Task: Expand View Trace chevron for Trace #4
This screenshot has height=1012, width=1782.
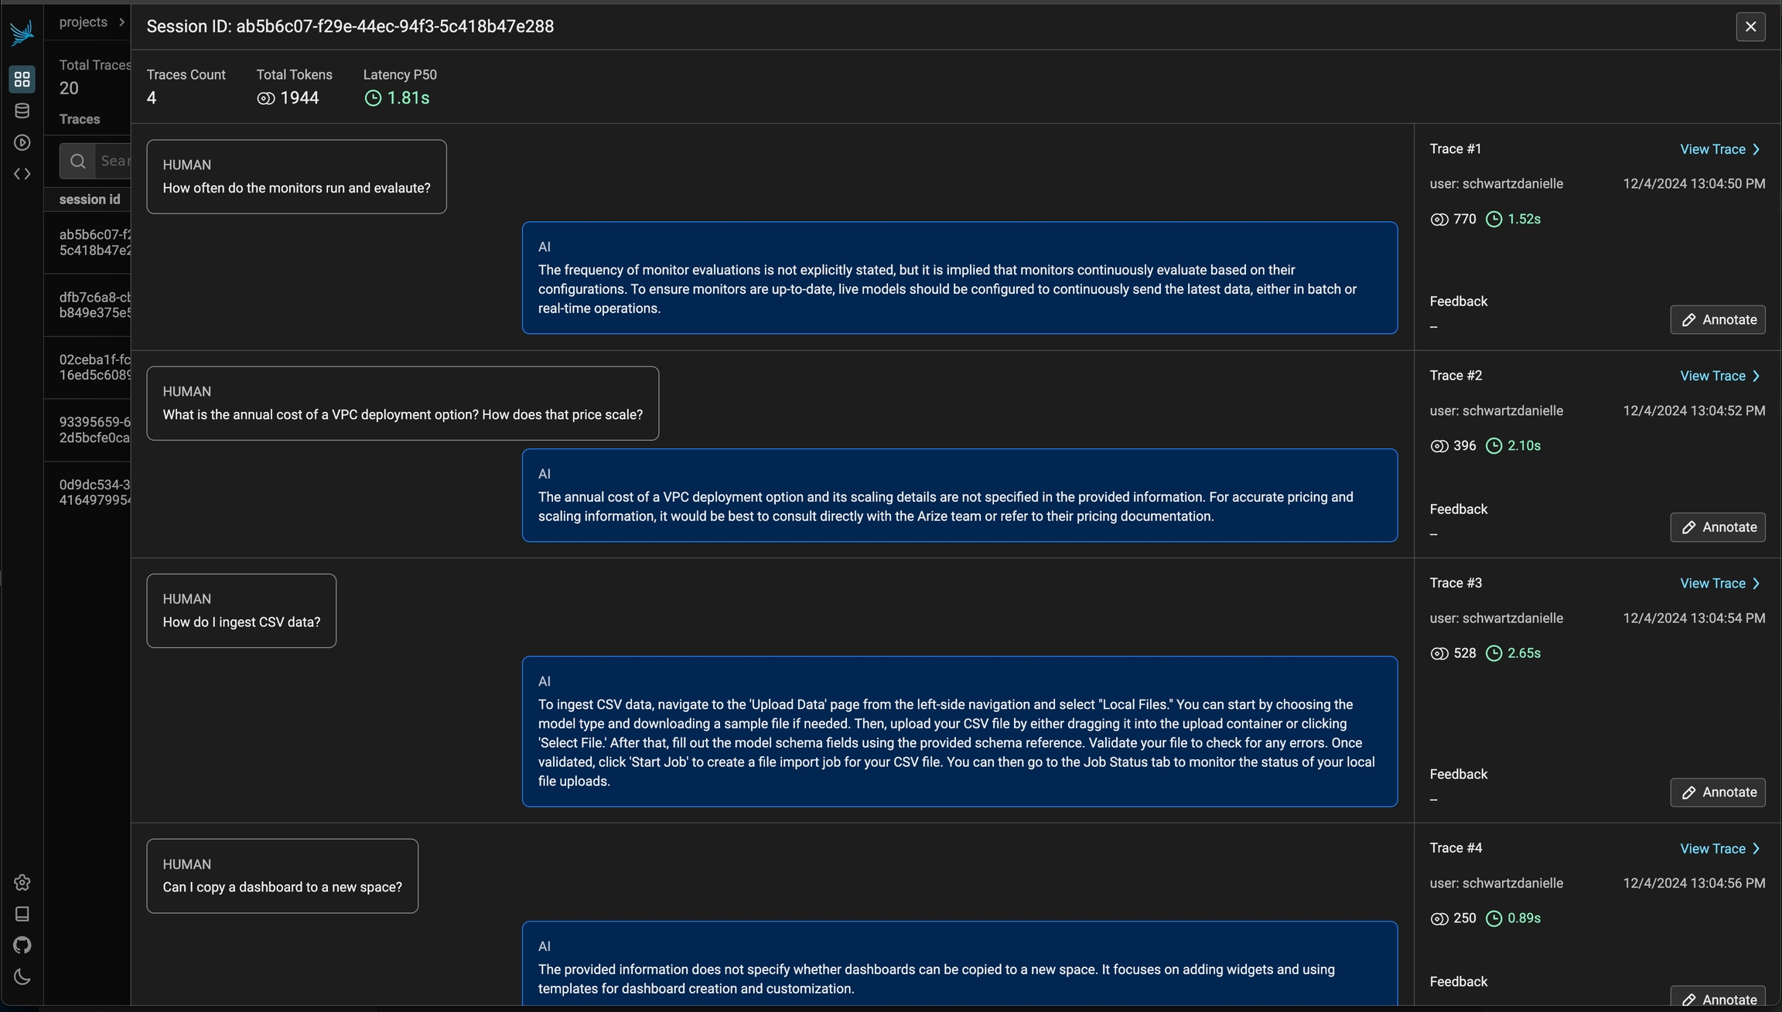Action: pos(1756,849)
